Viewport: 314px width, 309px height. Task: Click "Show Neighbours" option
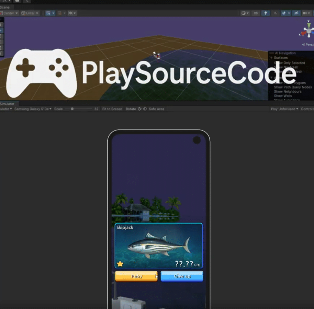click(x=288, y=92)
